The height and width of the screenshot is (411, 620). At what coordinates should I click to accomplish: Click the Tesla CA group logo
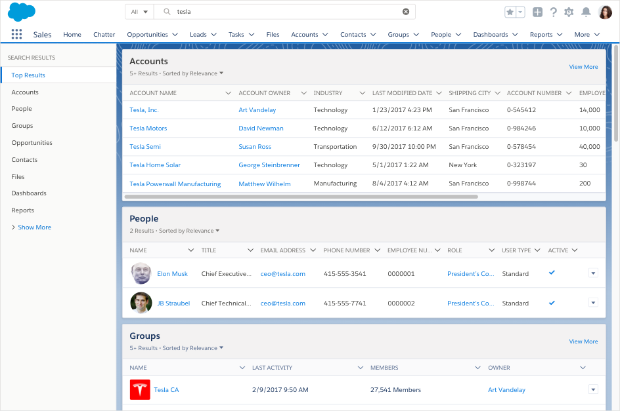[x=139, y=389]
